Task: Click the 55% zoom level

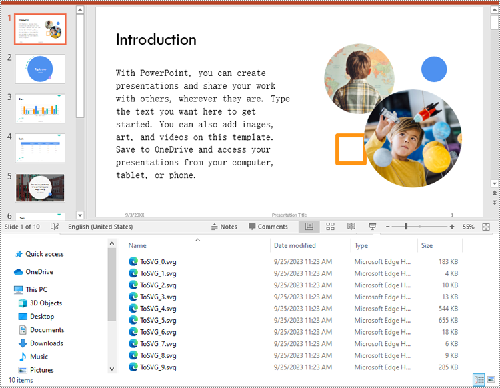Action: (x=468, y=227)
